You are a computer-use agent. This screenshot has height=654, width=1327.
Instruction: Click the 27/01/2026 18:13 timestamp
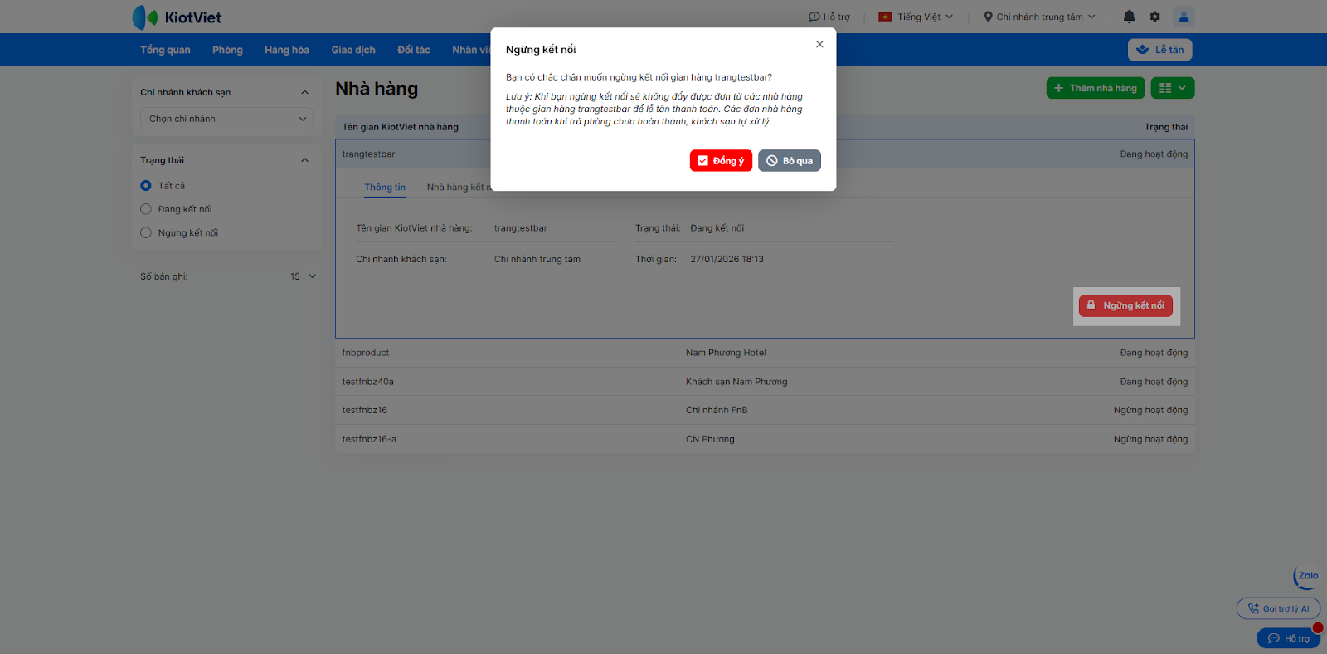727,259
